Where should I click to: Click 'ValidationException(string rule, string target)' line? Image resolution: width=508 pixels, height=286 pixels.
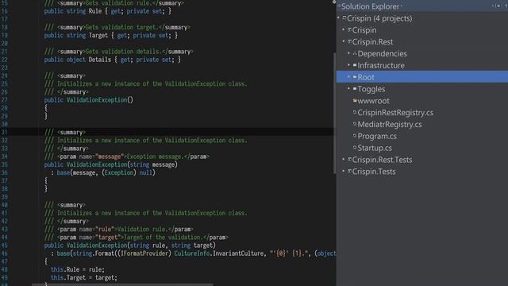130,245
